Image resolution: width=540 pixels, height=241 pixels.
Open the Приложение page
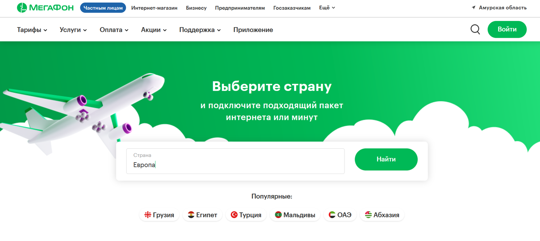pyautogui.click(x=253, y=30)
